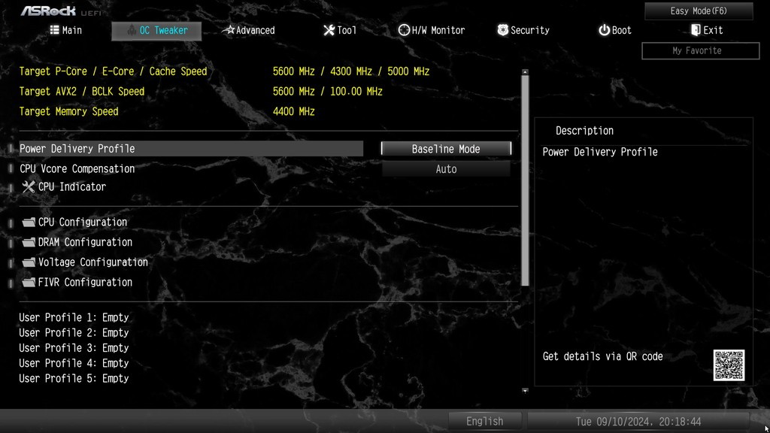Click the ASRock UEFI logo
The image size is (770, 433).
pyautogui.click(x=61, y=11)
